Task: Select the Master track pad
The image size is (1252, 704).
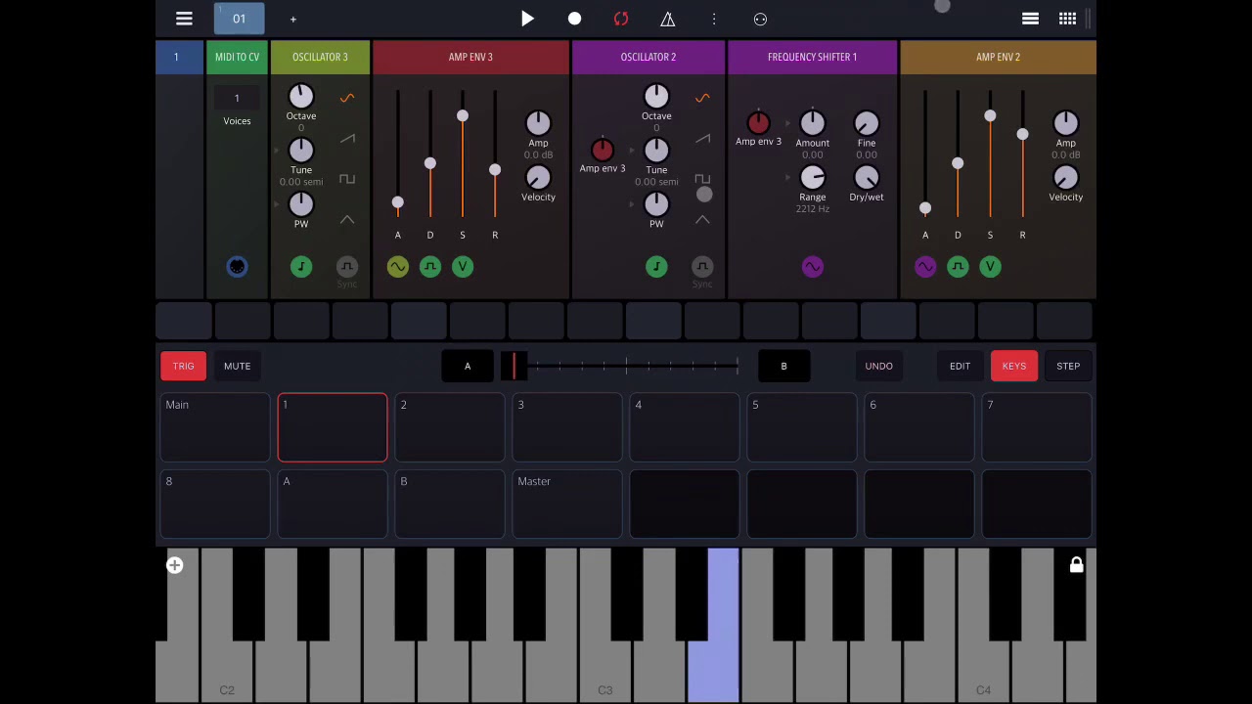Action: [567, 505]
